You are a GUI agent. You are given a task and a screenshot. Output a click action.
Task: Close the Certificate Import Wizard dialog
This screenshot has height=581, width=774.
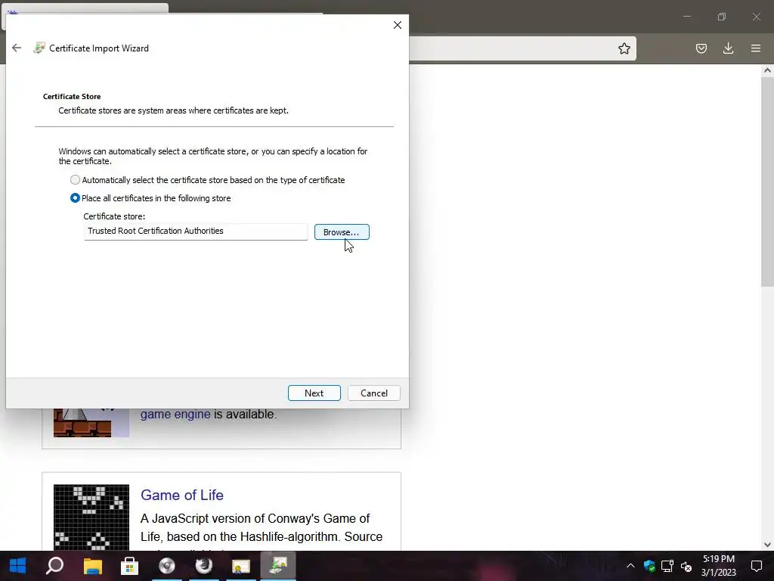pos(398,25)
